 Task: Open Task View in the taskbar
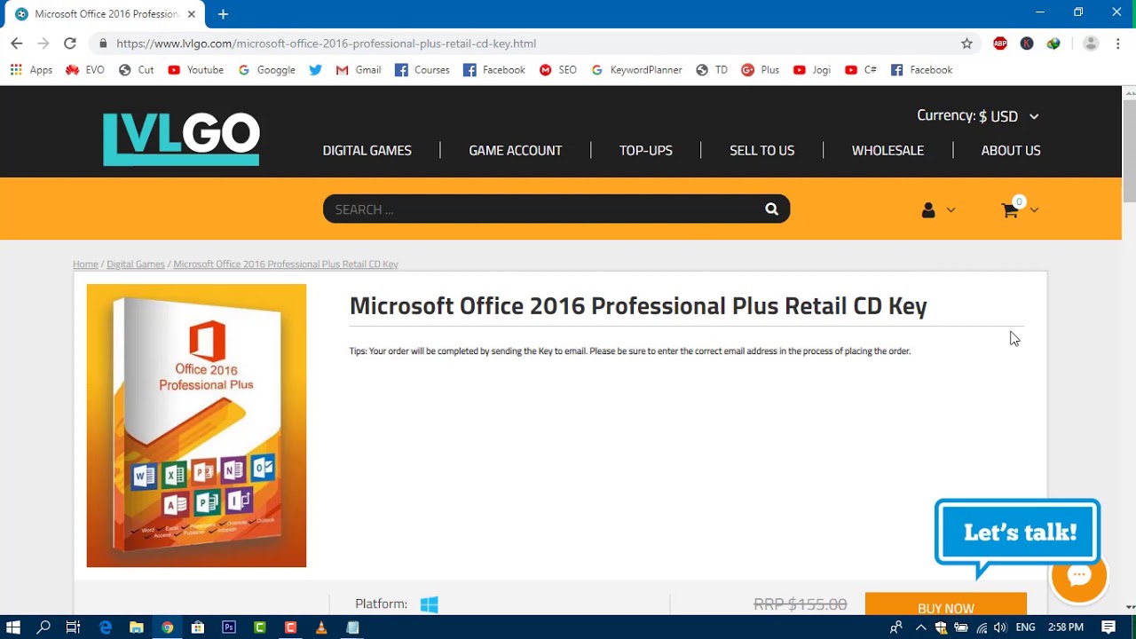pos(73,627)
